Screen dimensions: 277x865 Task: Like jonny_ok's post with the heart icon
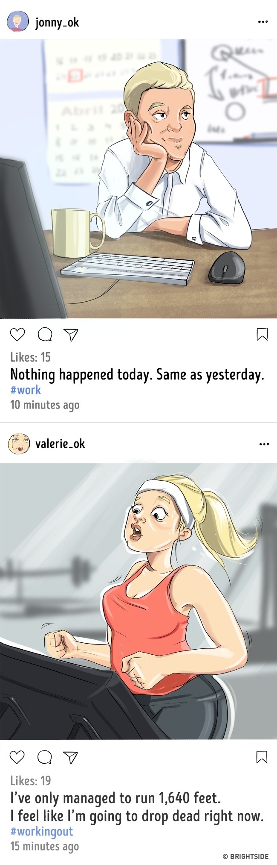pos(17,334)
